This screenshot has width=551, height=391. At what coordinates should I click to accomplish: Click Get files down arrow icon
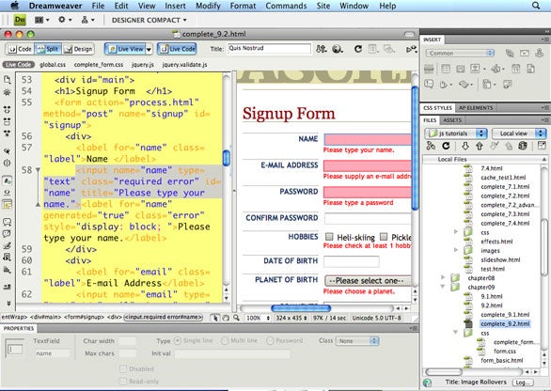(x=465, y=146)
